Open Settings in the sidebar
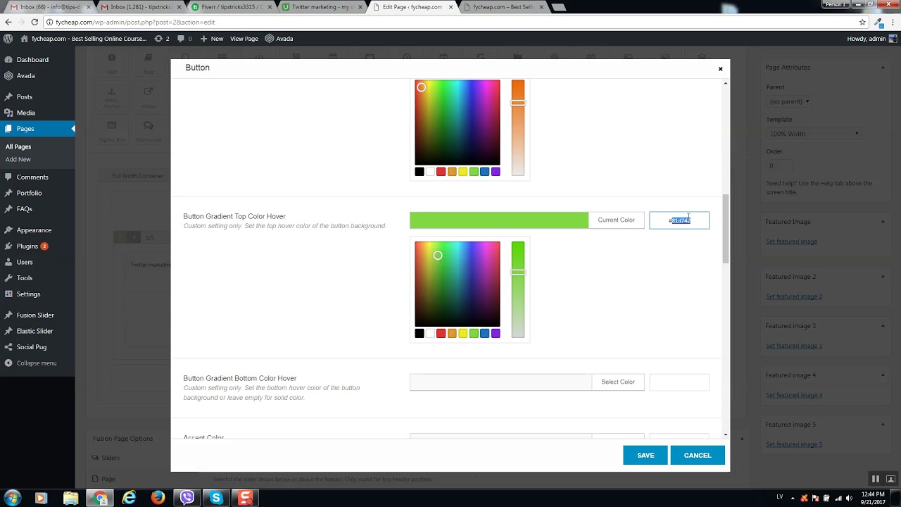This screenshot has width=901, height=507. 28,294
